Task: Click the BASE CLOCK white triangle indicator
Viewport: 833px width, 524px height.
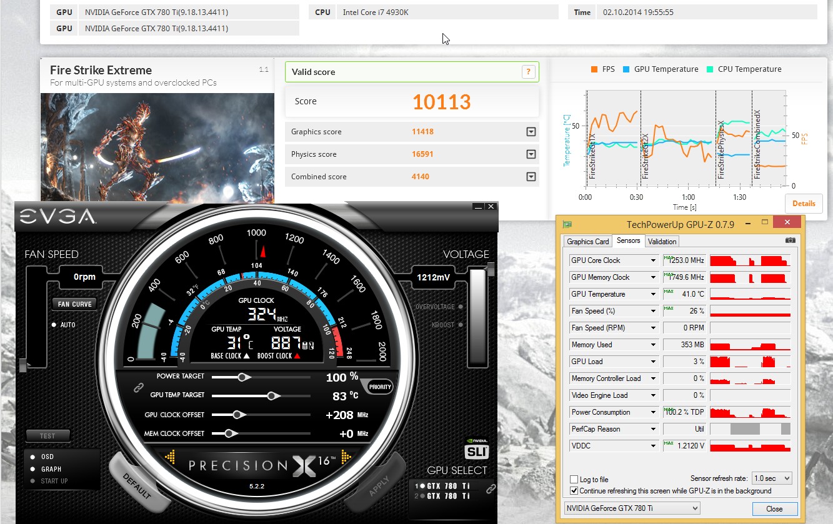Action: (x=246, y=356)
